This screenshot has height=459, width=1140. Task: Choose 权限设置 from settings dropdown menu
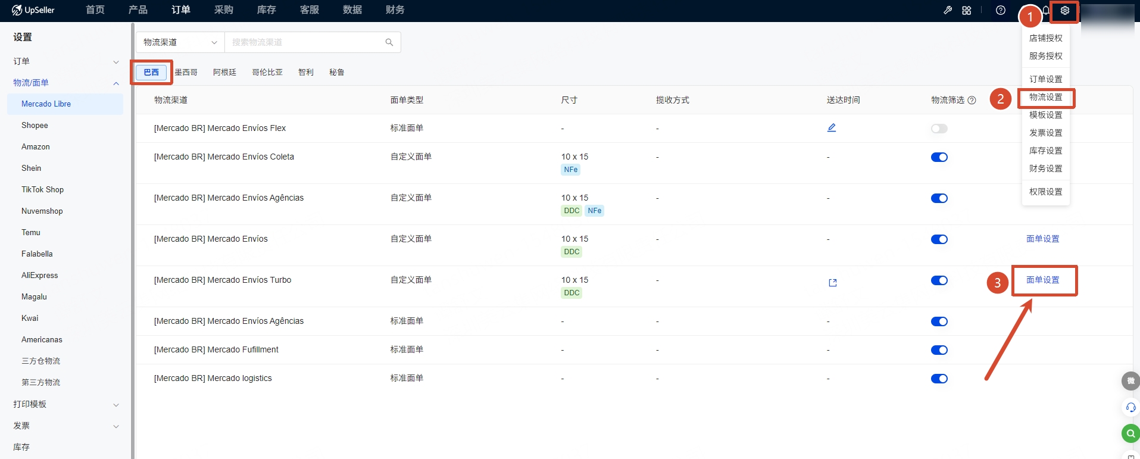[1046, 192]
